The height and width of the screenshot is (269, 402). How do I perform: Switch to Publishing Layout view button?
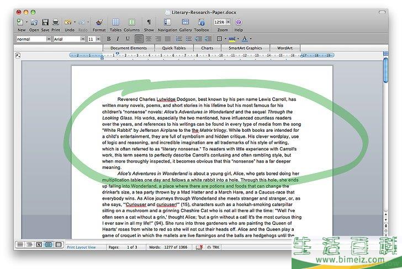click(39, 245)
